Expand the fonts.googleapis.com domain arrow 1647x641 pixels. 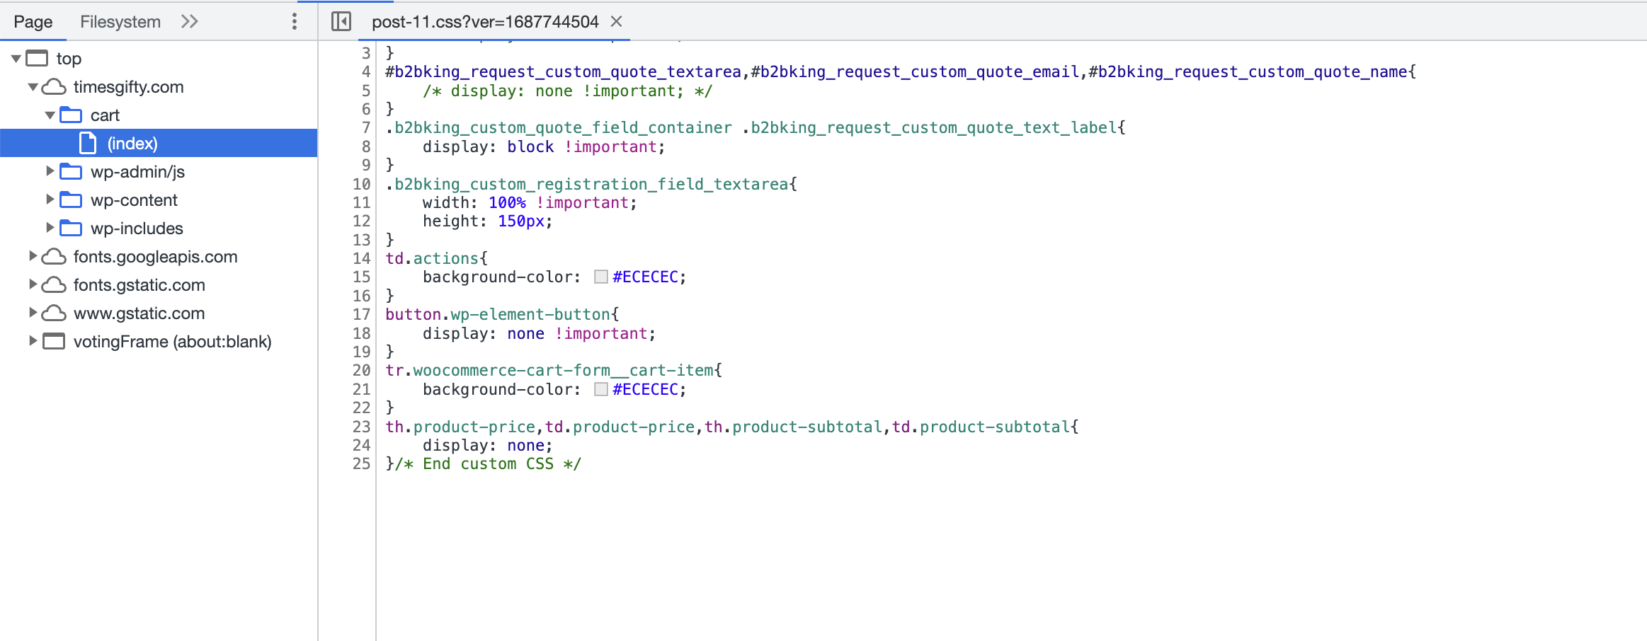[x=33, y=256]
